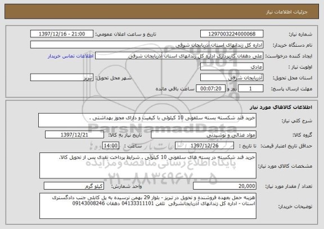
Task: Select the remaining days field showing 1
Action: [x=251, y=89]
